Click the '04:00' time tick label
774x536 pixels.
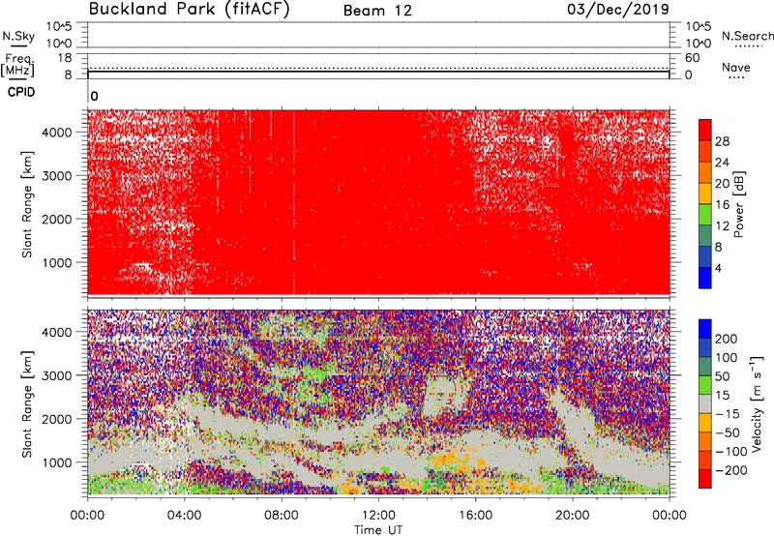(x=185, y=516)
